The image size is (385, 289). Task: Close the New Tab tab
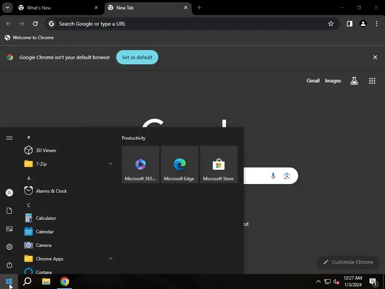(186, 8)
